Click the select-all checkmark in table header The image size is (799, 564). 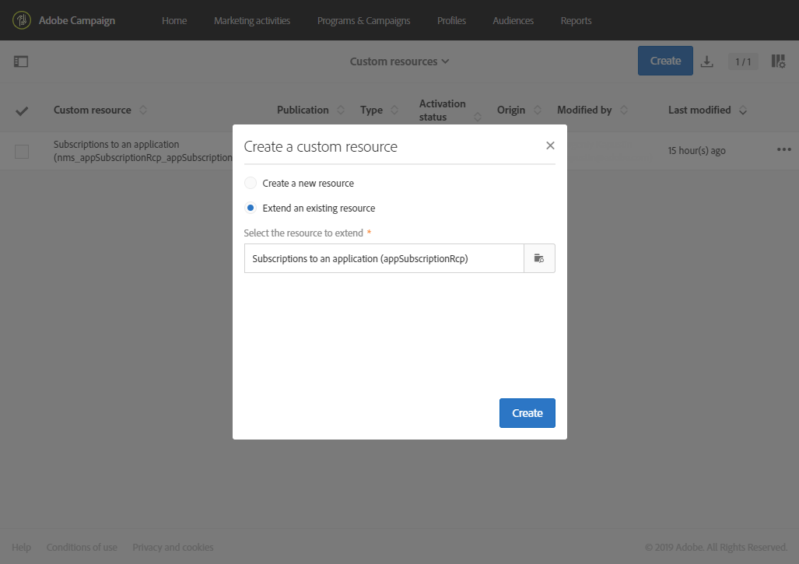tap(22, 110)
